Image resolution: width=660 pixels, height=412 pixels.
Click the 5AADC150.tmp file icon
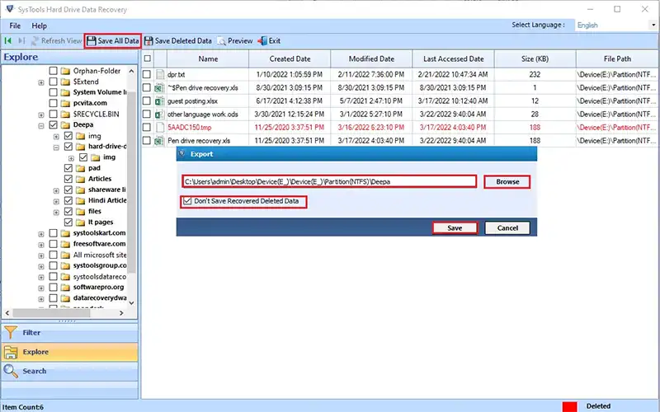(x=159, y=128)
